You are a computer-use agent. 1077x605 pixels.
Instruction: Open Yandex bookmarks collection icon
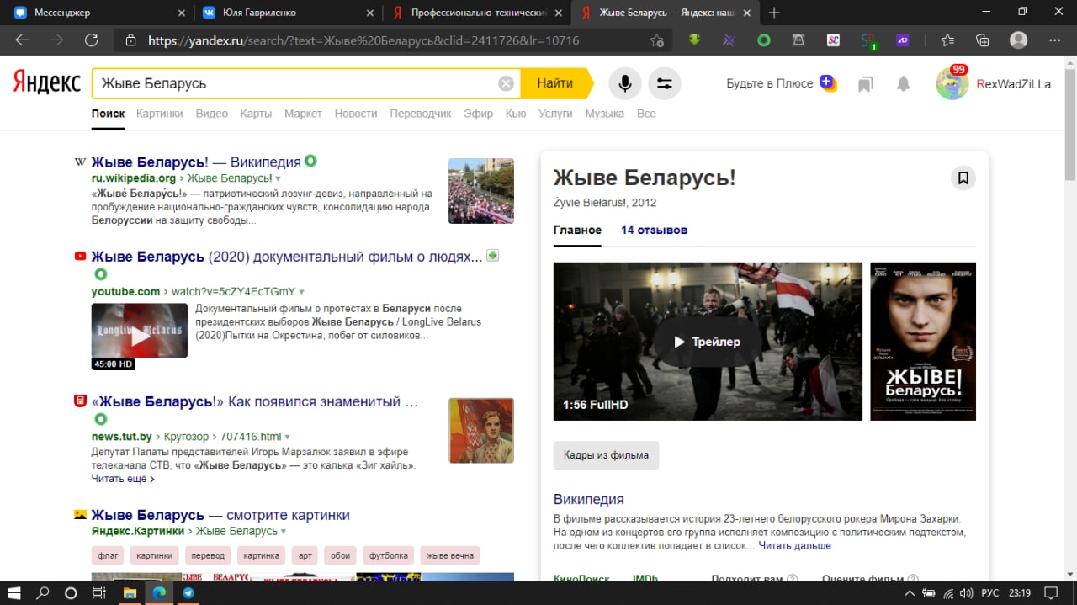click(865, 83)
